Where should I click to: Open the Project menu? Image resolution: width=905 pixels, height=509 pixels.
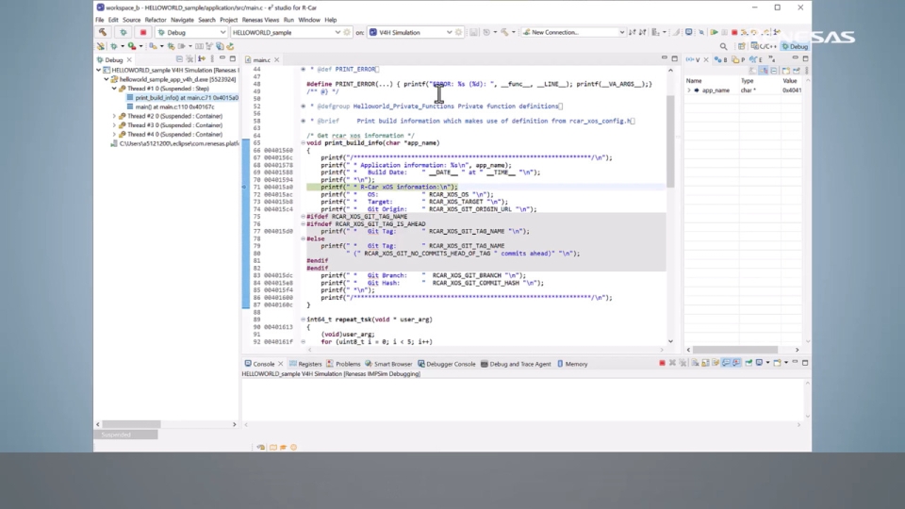point(228,20)
